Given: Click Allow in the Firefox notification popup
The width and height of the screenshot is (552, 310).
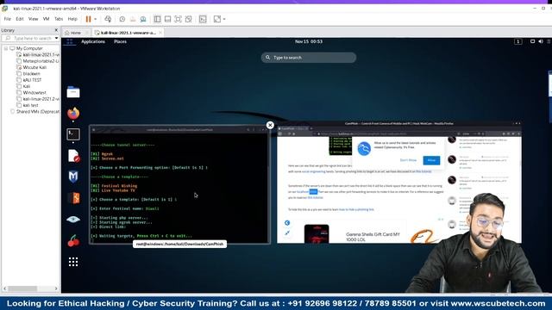Looking at the screenshot, I should pyautogui.click(x=431, y=160).
